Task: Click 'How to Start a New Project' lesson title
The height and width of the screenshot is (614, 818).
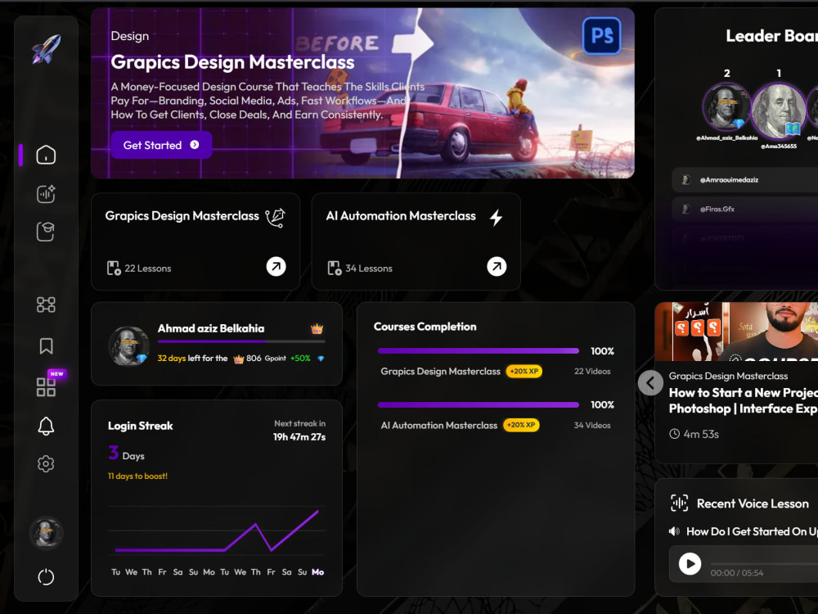Action: pos(744,400)
